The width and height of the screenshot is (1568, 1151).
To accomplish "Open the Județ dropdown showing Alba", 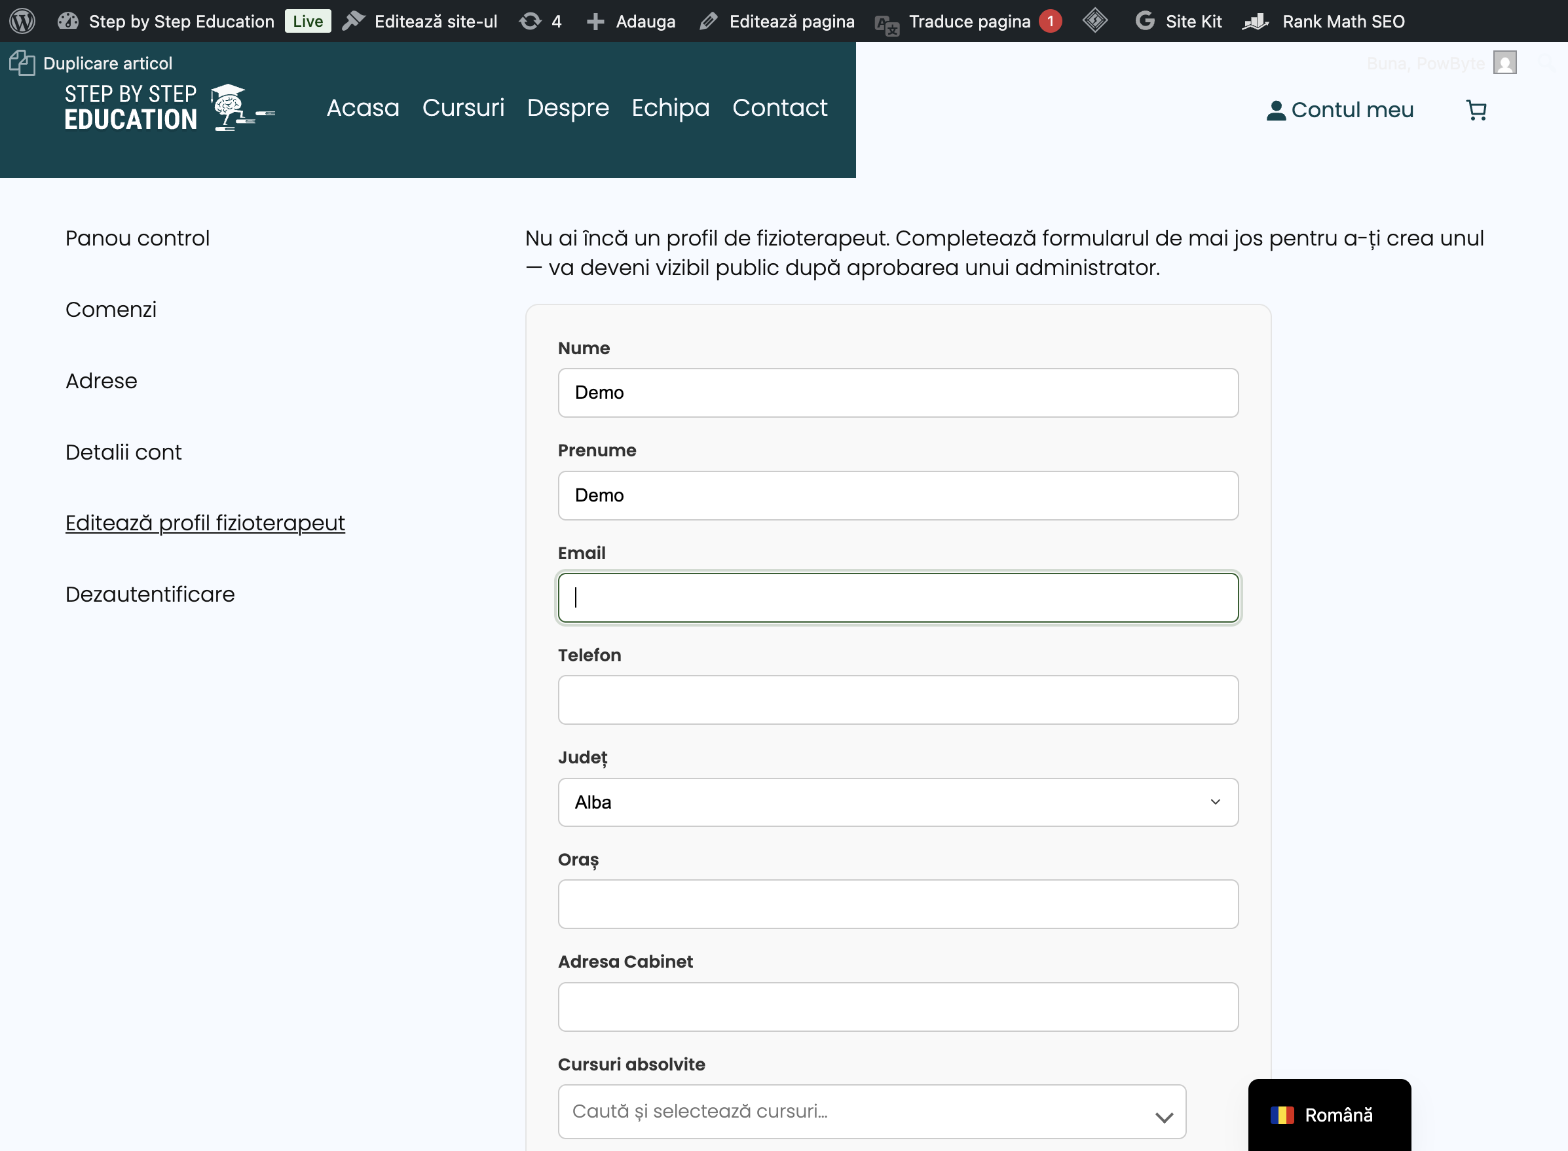I will pyautogui.click(x=897, y=802).
